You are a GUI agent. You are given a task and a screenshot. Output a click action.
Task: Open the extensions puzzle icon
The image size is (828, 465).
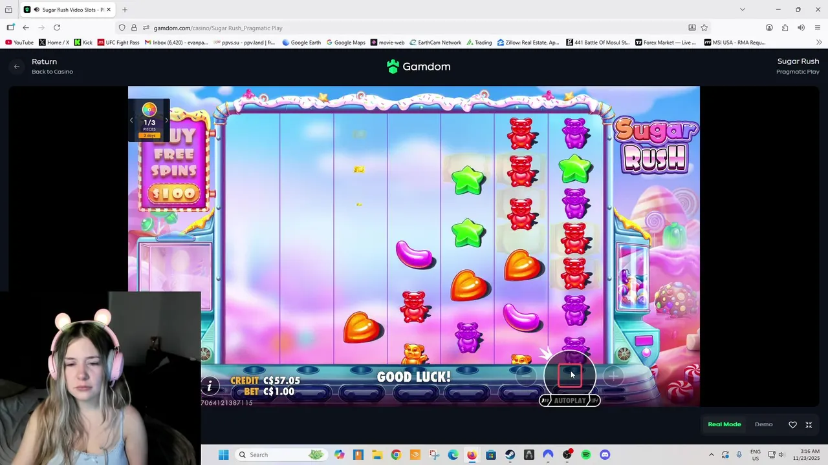point(785,28)
